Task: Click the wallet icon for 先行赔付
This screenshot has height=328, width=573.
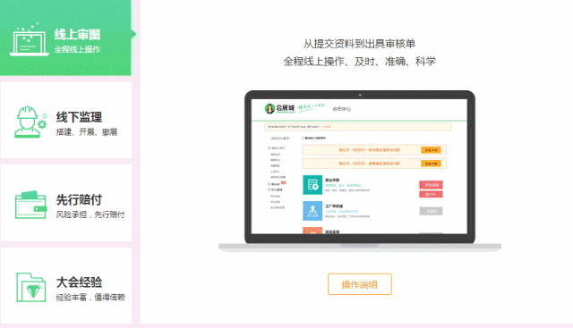Action: point(30,205)
